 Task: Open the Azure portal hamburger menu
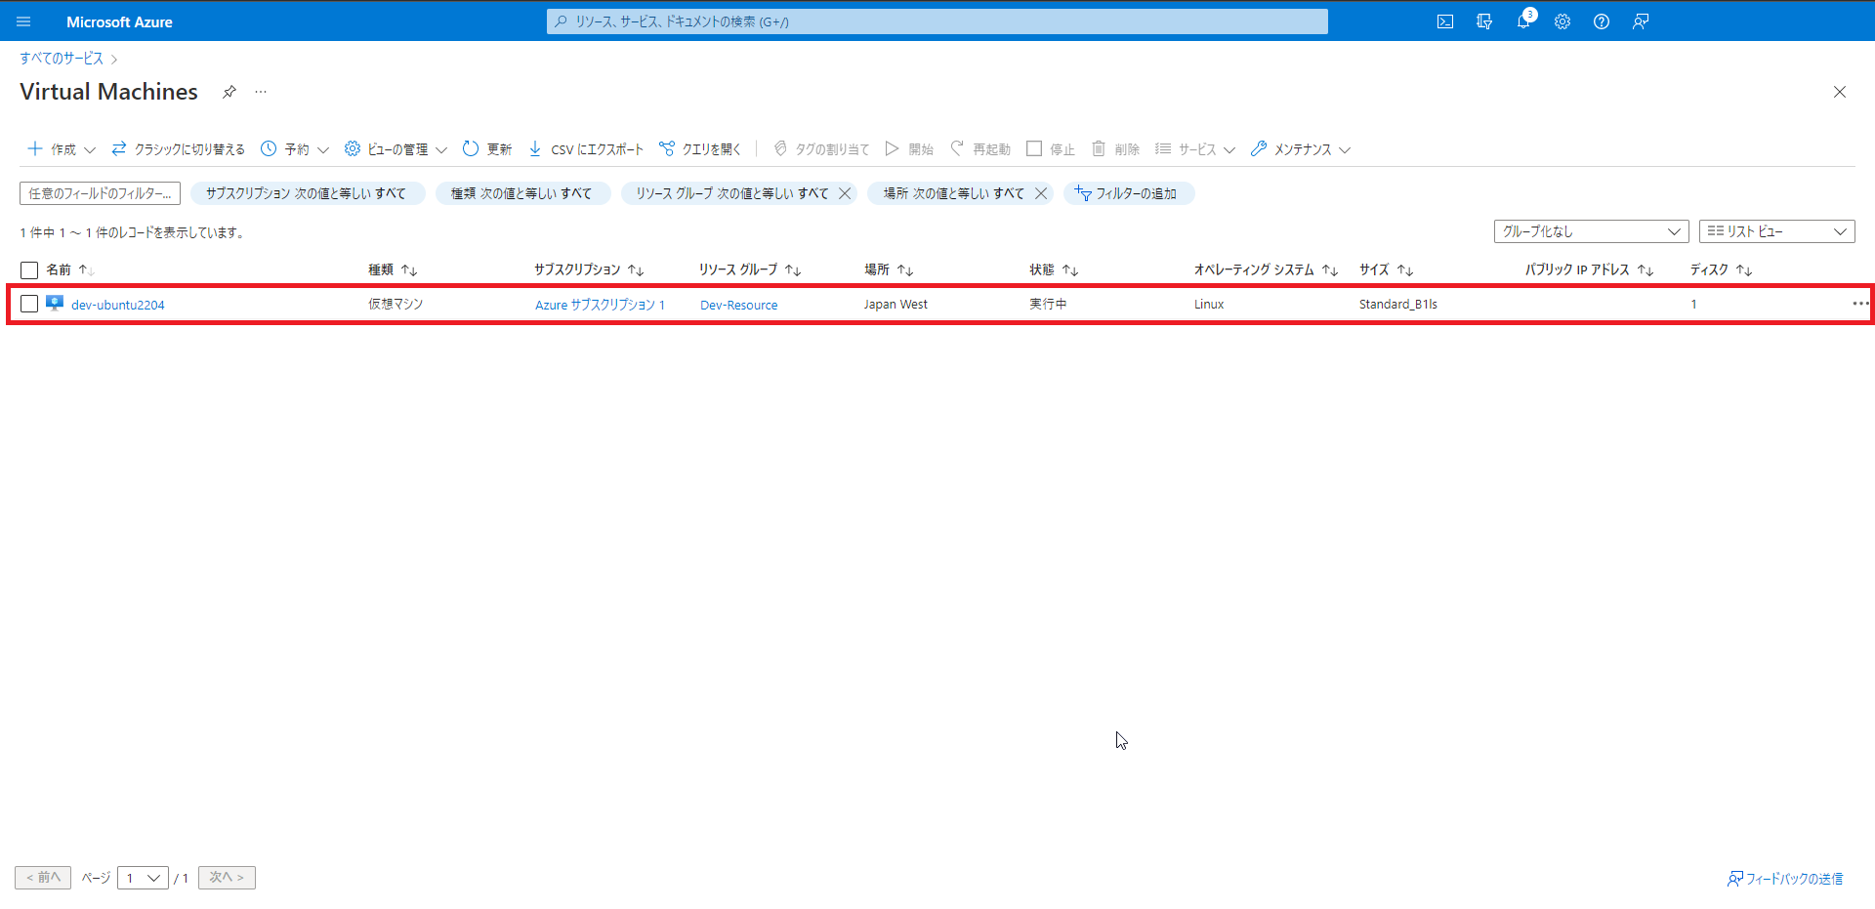pos(23,21)
